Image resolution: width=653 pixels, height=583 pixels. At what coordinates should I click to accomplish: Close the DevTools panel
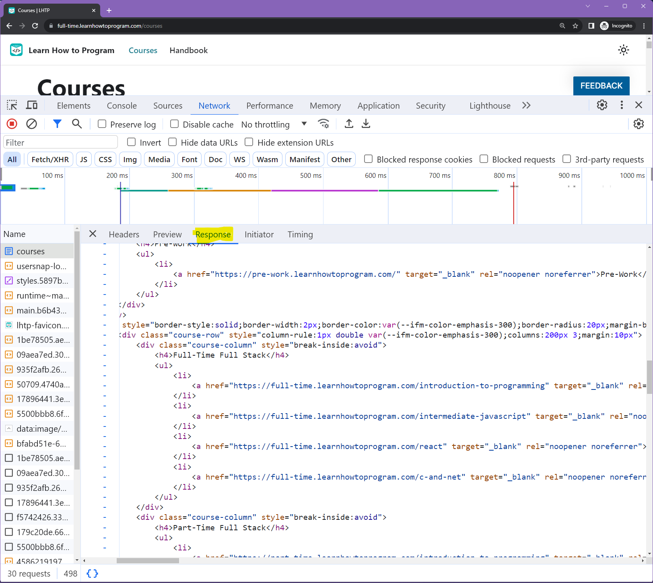coord(639,105)
